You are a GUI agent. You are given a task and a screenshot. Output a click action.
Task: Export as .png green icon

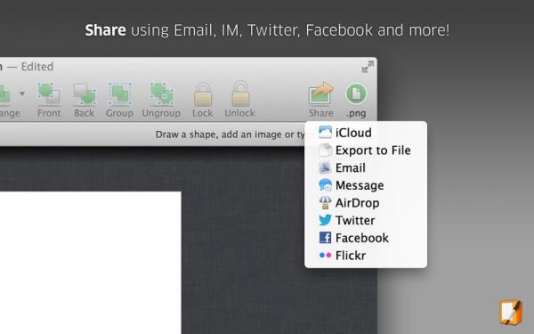(356, 94)
